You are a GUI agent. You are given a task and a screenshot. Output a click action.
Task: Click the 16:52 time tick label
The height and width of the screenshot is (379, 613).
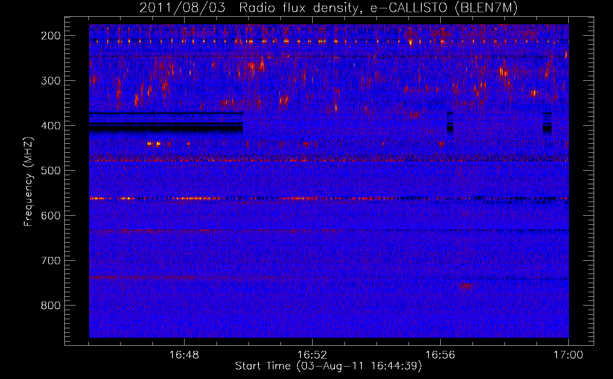pos(312,355)
